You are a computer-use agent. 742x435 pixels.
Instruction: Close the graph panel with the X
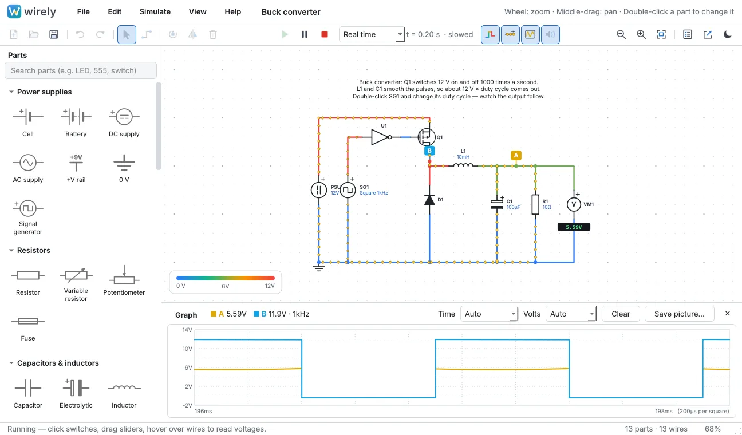coord(728,314)
